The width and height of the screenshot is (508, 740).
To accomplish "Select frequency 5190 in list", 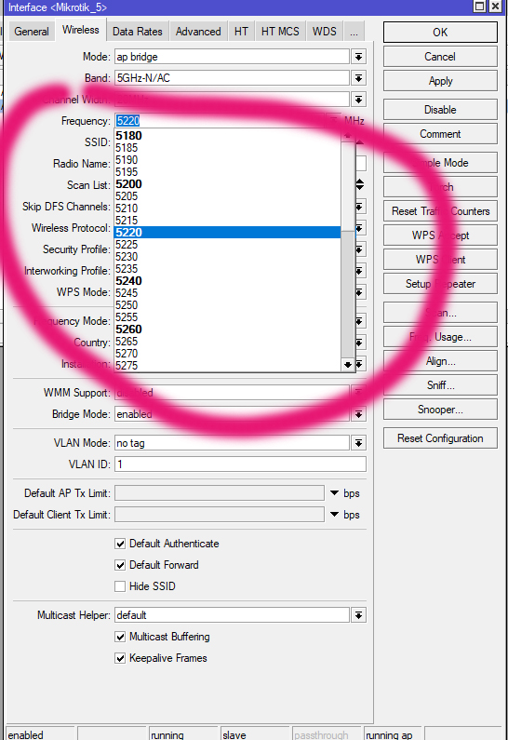I will [227, 160].
